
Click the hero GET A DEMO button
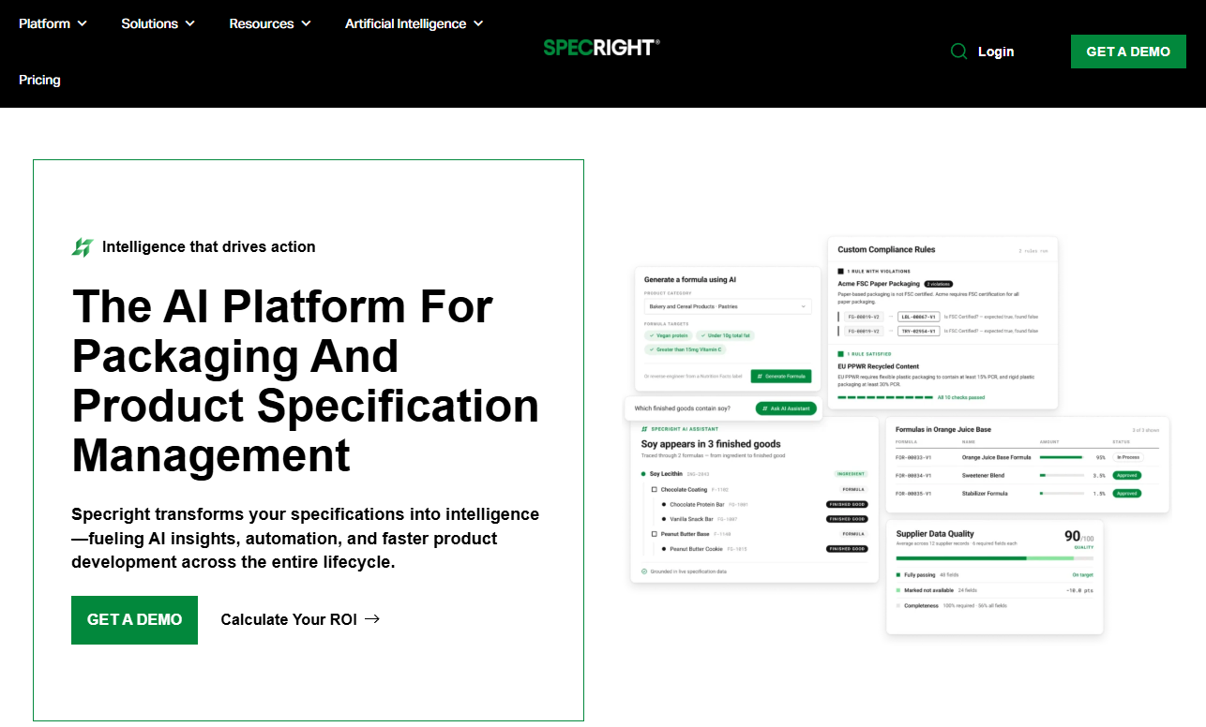click(x=134, y=619)
